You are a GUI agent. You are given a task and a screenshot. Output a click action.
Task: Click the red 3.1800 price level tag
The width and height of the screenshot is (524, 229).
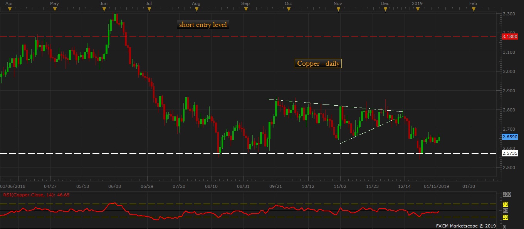point(510,37)
